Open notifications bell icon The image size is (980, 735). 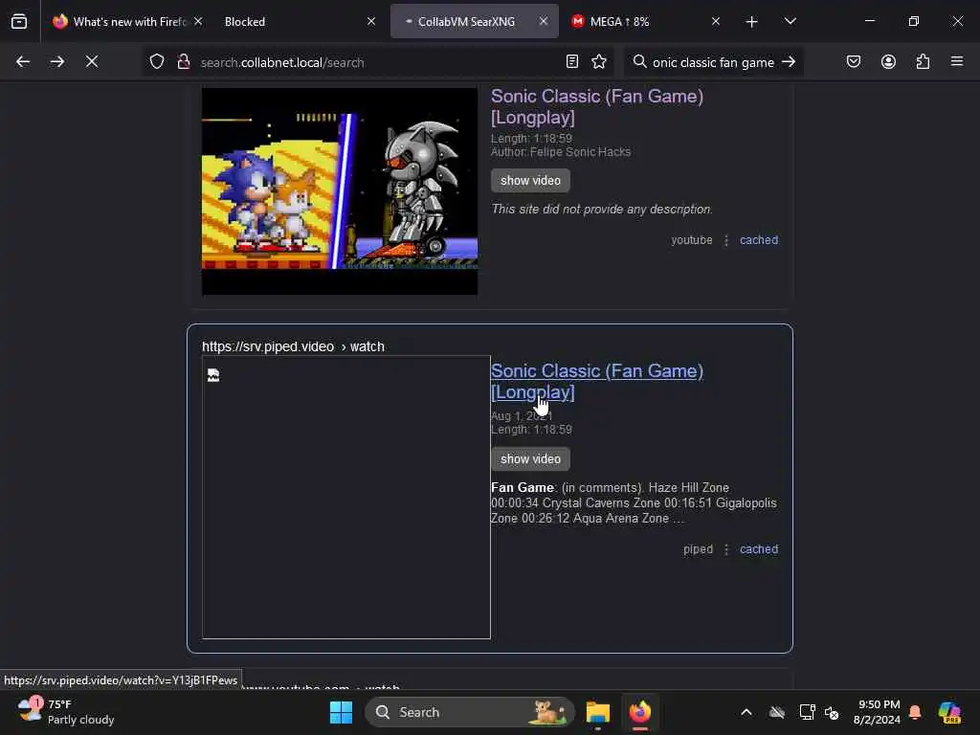click(915, 712)
